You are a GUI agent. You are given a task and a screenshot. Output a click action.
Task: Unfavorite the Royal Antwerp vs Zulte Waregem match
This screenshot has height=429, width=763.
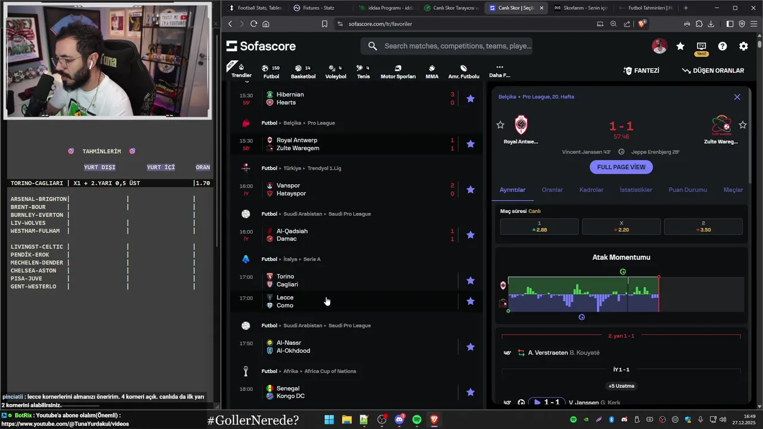point(470,144)
